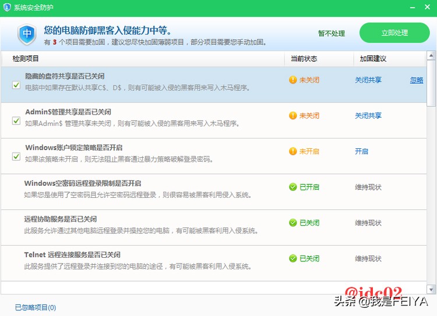Viewport: 437px width, 316px height.
Task: Click 已关闭 status in 远程协助服务 row
Action: (309, 223)
